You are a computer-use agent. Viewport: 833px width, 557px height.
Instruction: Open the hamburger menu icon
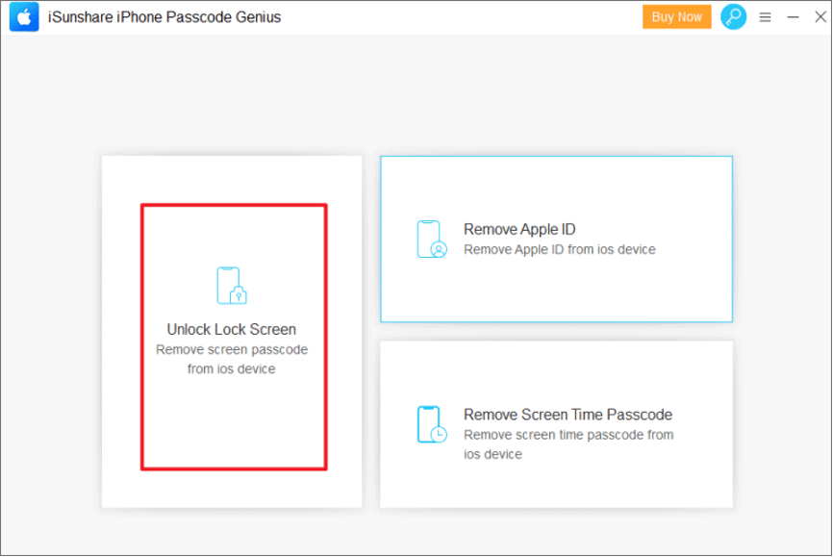766,16
